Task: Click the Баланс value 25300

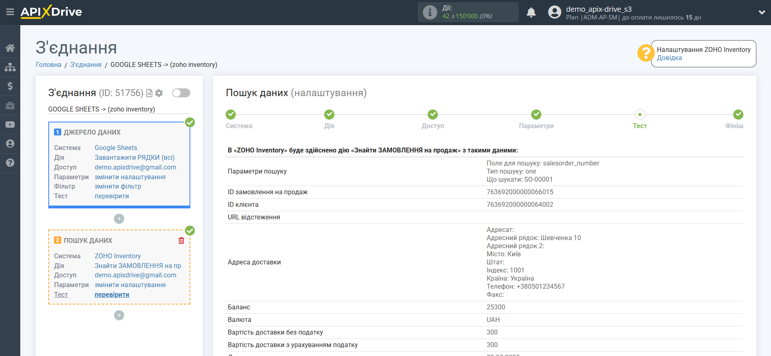Action: [x=496, y=307]
